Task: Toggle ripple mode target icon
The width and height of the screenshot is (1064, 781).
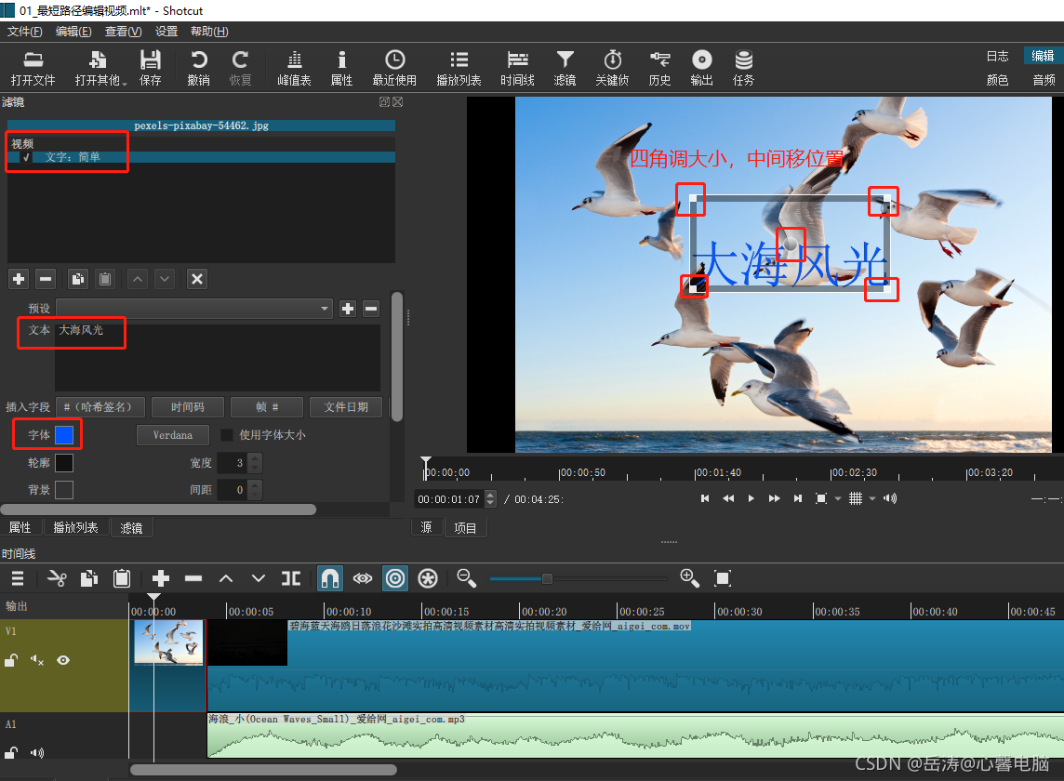Action: pos(395,578)
